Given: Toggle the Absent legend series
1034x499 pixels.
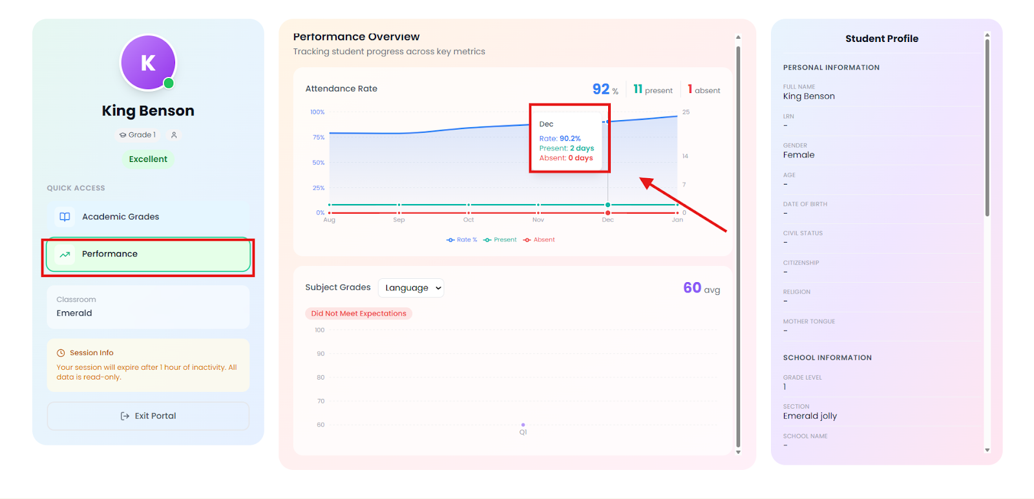Looking at the screenshot, I should 539,240.
